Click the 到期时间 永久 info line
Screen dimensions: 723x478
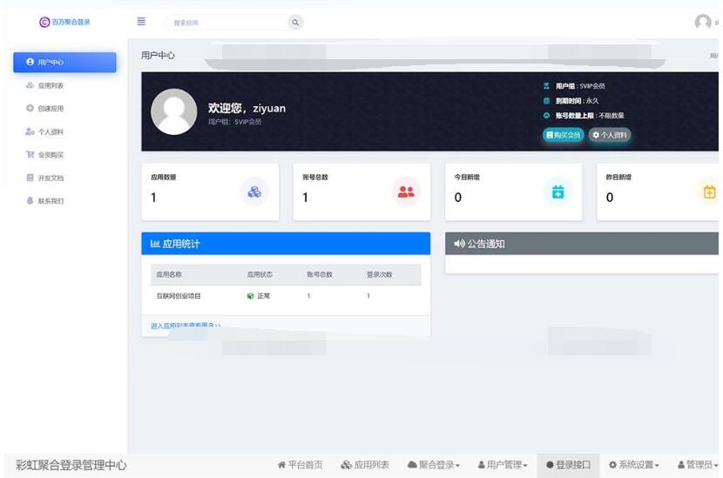tap(571, 101)
